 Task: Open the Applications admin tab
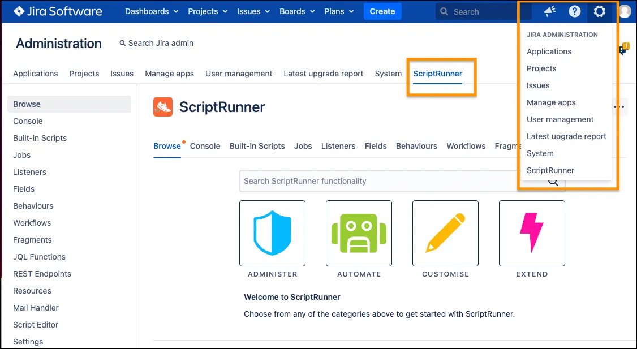click(35, 74)
